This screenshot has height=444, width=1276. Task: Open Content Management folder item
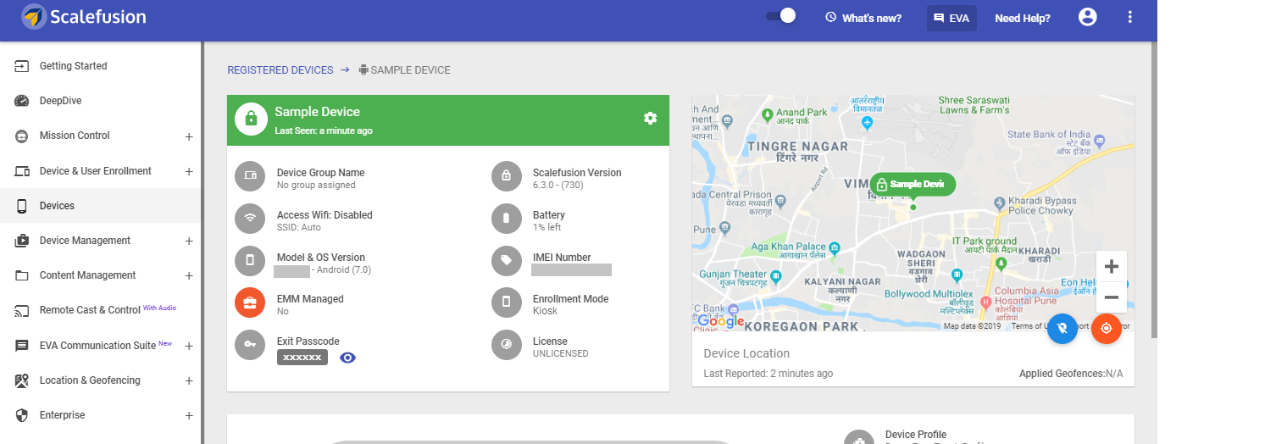pos(87,275)
